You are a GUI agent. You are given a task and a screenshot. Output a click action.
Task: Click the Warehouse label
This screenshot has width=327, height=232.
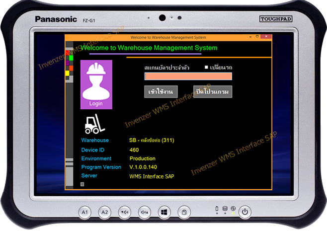(95, 140)
